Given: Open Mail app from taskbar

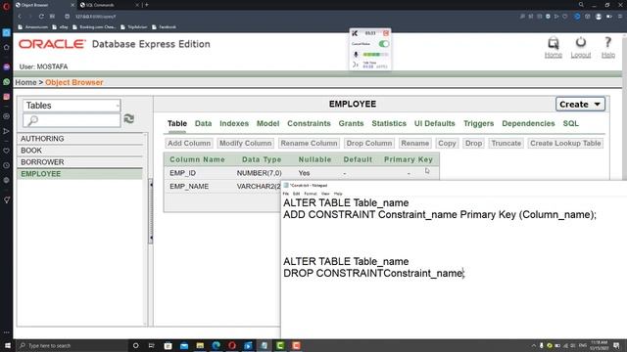Looking at the screenshot, I should coord(184,345).
